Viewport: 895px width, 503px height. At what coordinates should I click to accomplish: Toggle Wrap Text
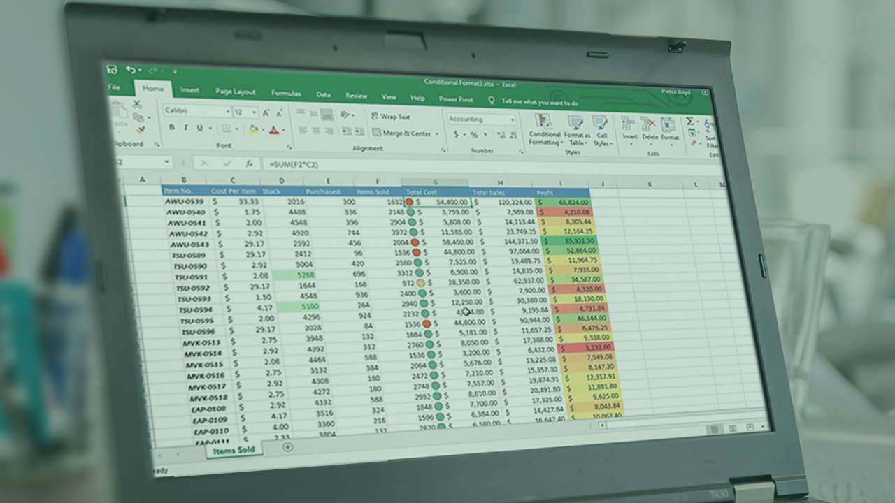tap(391, 117)
